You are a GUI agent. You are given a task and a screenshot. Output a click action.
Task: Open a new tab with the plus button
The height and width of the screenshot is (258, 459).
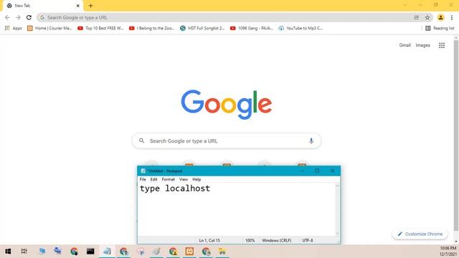tap(90, 6)
